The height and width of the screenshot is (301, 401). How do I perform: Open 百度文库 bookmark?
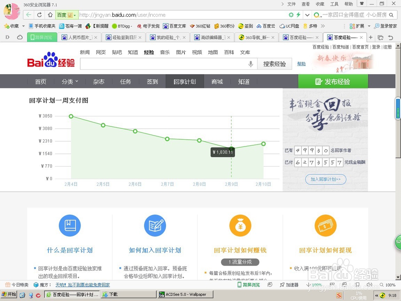coord(174,26)
